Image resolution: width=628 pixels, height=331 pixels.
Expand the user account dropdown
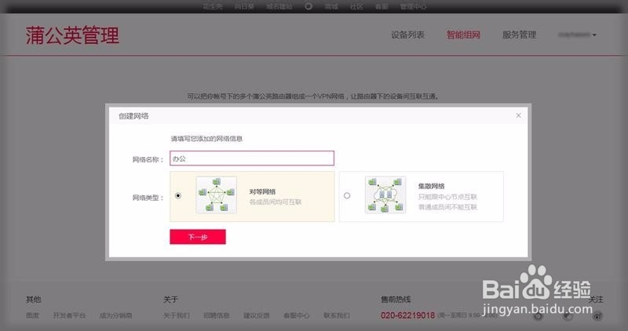click(577, 35)
